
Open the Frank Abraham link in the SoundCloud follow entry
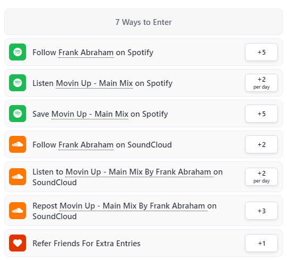click(x=86, y=145)
